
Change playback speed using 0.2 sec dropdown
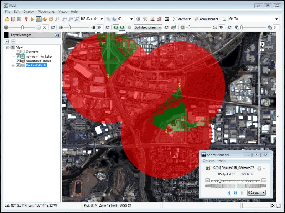point(256,192)
